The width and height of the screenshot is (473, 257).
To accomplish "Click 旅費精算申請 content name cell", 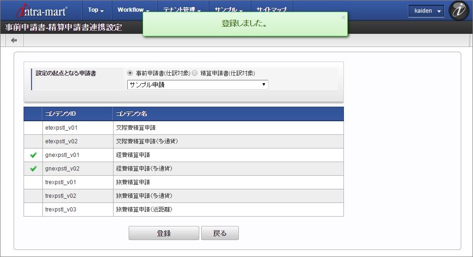I will pyautogui.click(x=228, y=182).
